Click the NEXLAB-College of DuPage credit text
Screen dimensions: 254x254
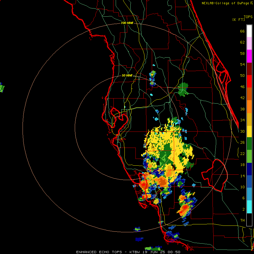[227, 3]
